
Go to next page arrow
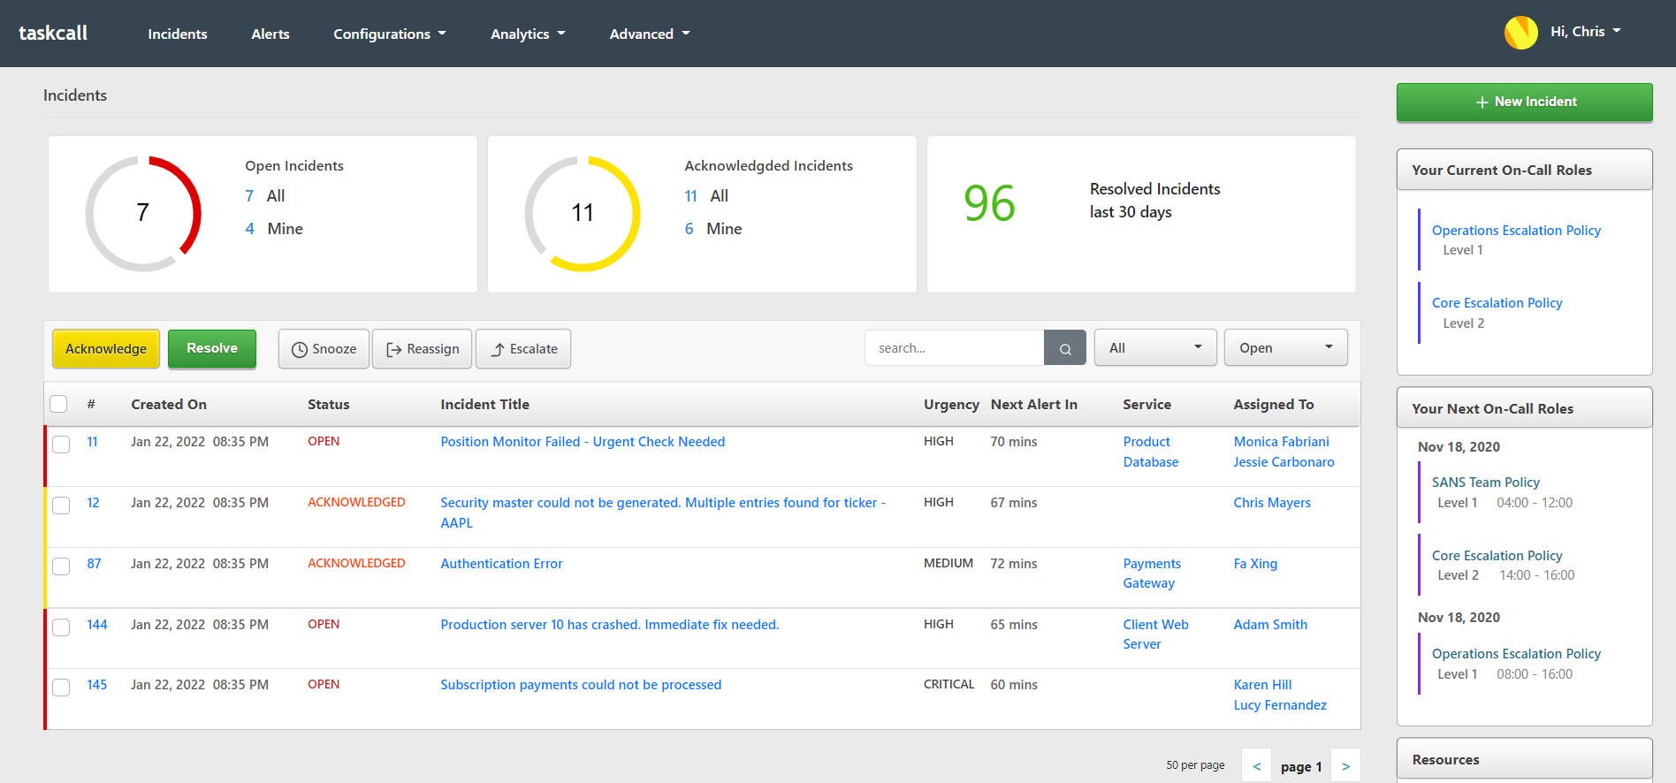pyautogui.click(x=1345, y=766)
